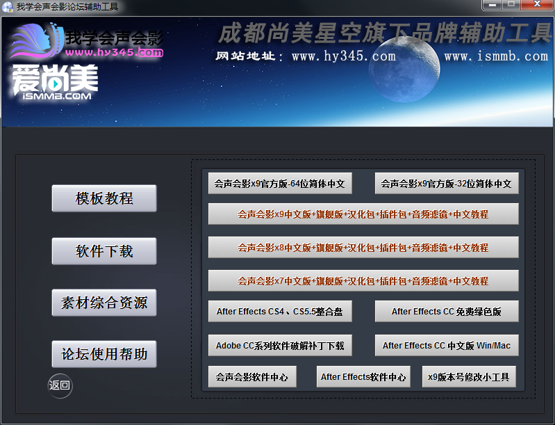Open After Effects软件中心
The height and width of the screenshot is (425, 555).
coord(363,376)
